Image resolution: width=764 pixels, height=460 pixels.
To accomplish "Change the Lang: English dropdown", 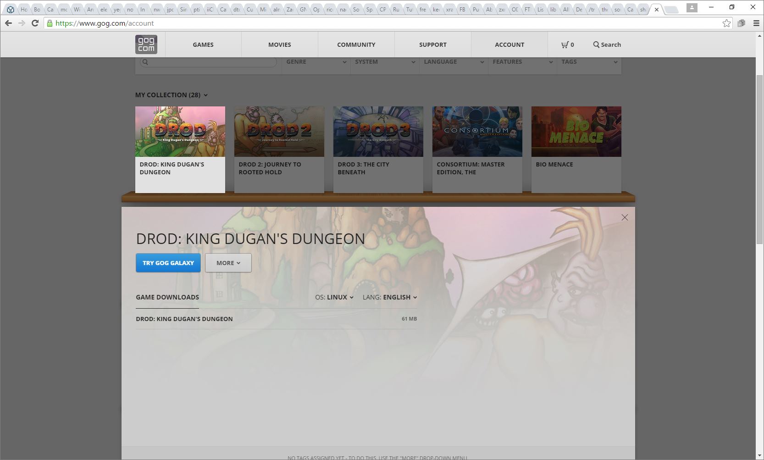I will [390, 297].
